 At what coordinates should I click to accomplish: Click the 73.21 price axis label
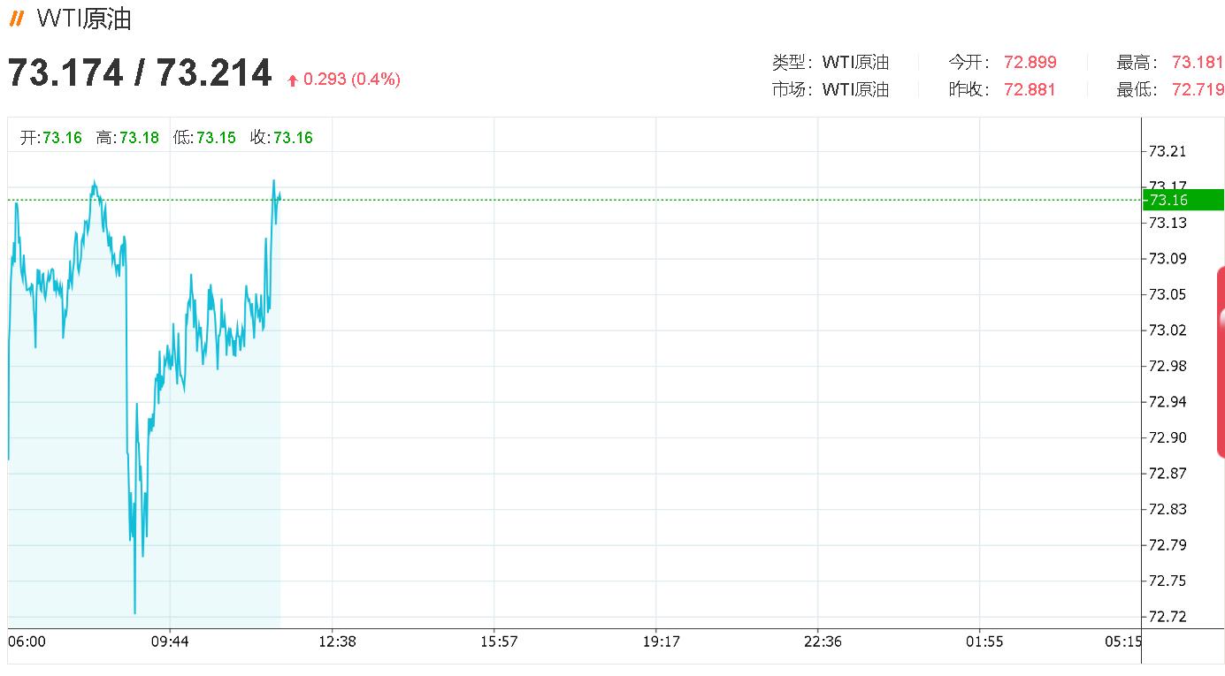(x=1167, y=152)
